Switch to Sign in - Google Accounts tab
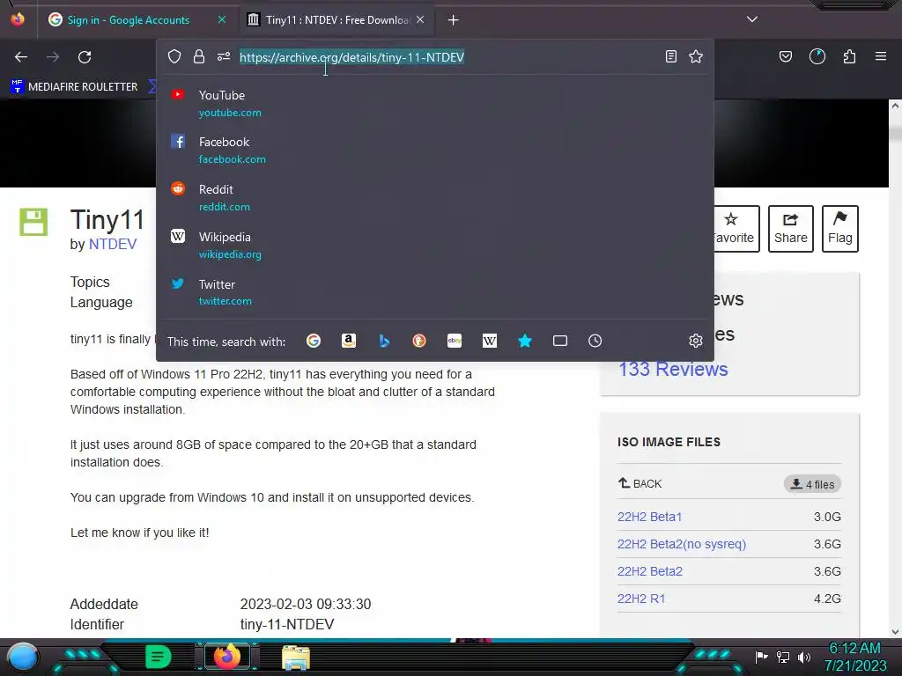 click(x=128, y=20)
